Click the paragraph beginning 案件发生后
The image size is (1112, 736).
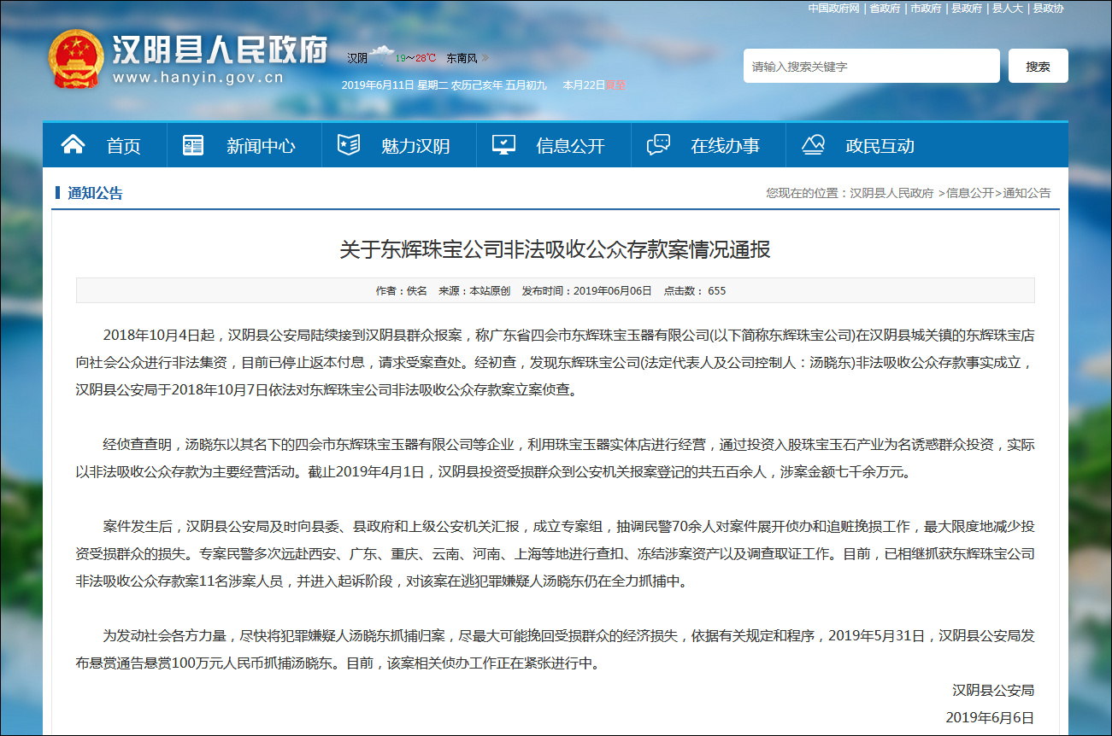coord(556,553)
